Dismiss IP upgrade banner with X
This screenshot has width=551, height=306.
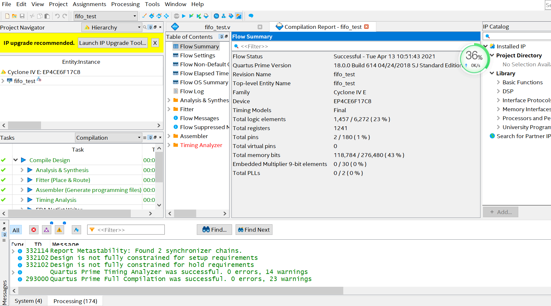pyautogui.click(x=155, y=43)
